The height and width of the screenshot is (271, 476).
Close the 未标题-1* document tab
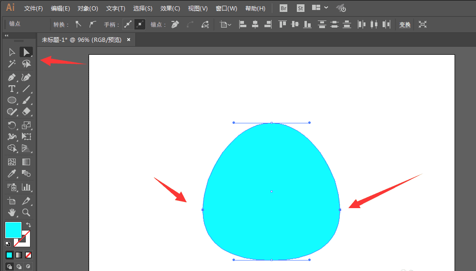(129, 40)
